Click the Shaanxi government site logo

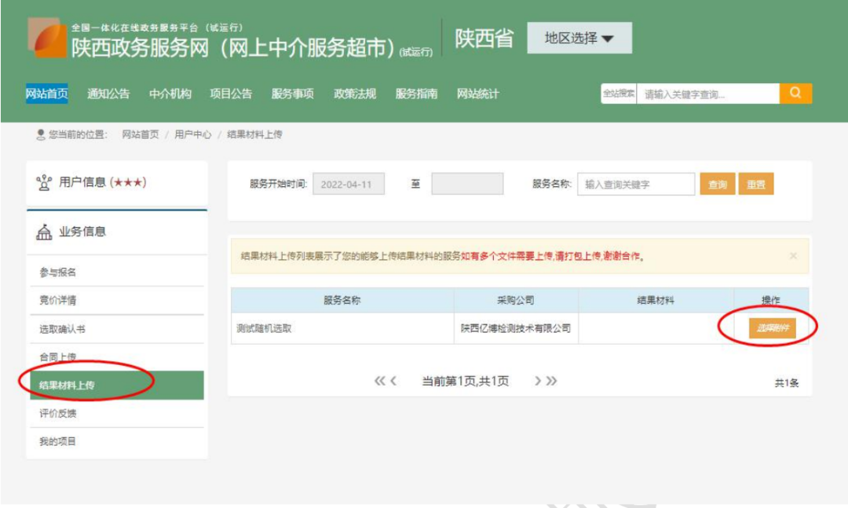[47, 37]
